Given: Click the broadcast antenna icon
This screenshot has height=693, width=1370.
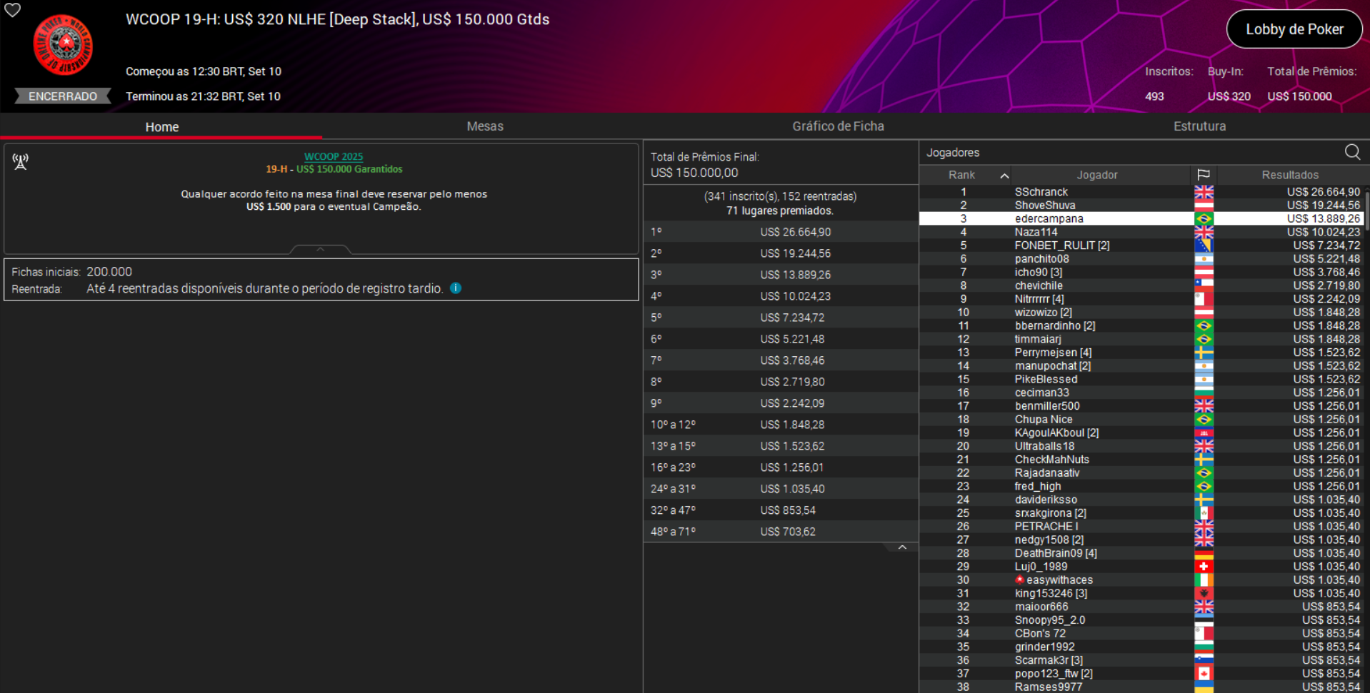Looking at the screenshot, I should coord(21,162).
